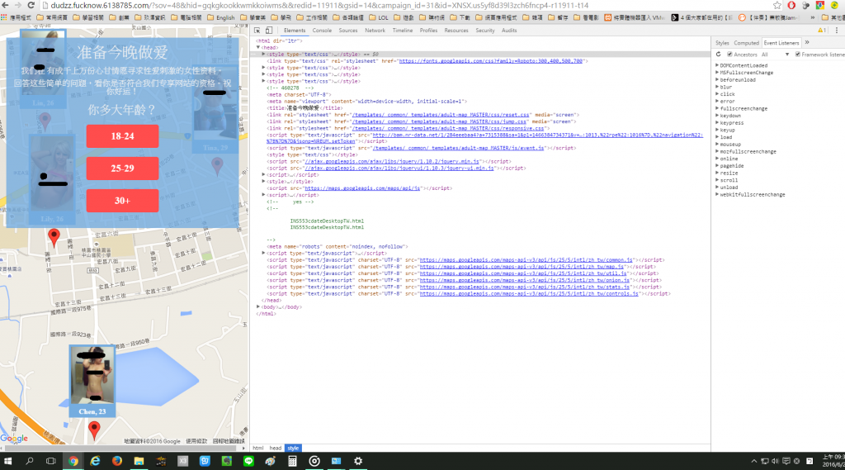Collapse the head node in the DOM tree
Viewport: 845px width, 470px height.
point(258,47)
